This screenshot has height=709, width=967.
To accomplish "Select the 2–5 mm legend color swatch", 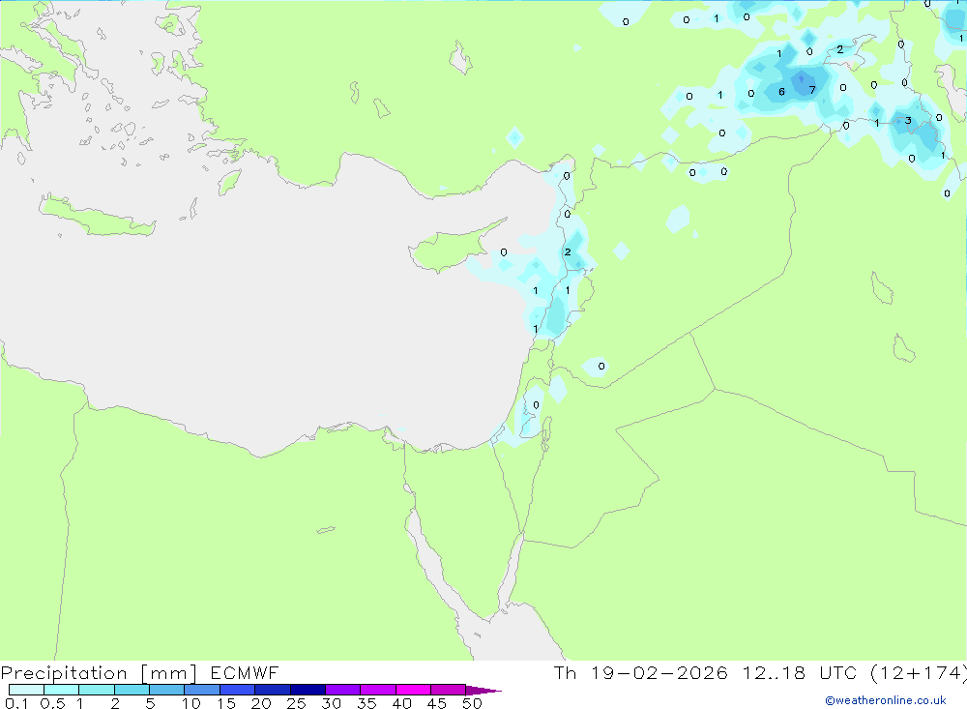I will (x=132, y=690).
